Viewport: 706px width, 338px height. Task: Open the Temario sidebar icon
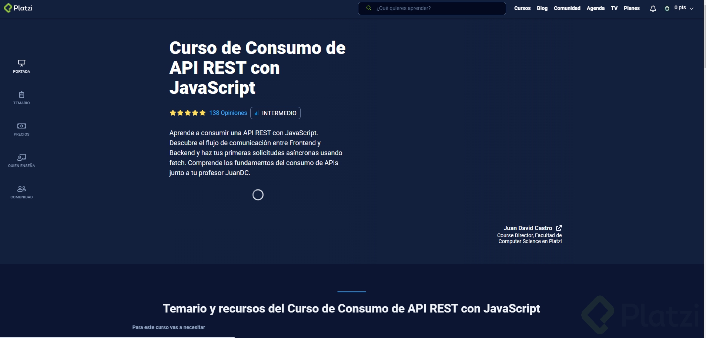click(x=21, y=95)
